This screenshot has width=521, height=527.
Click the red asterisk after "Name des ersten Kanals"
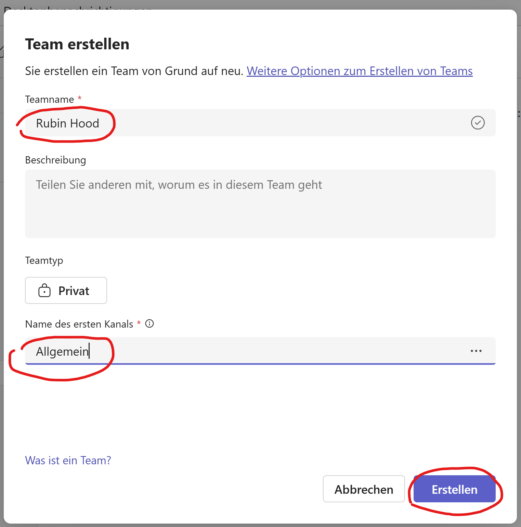coord(139,323)
